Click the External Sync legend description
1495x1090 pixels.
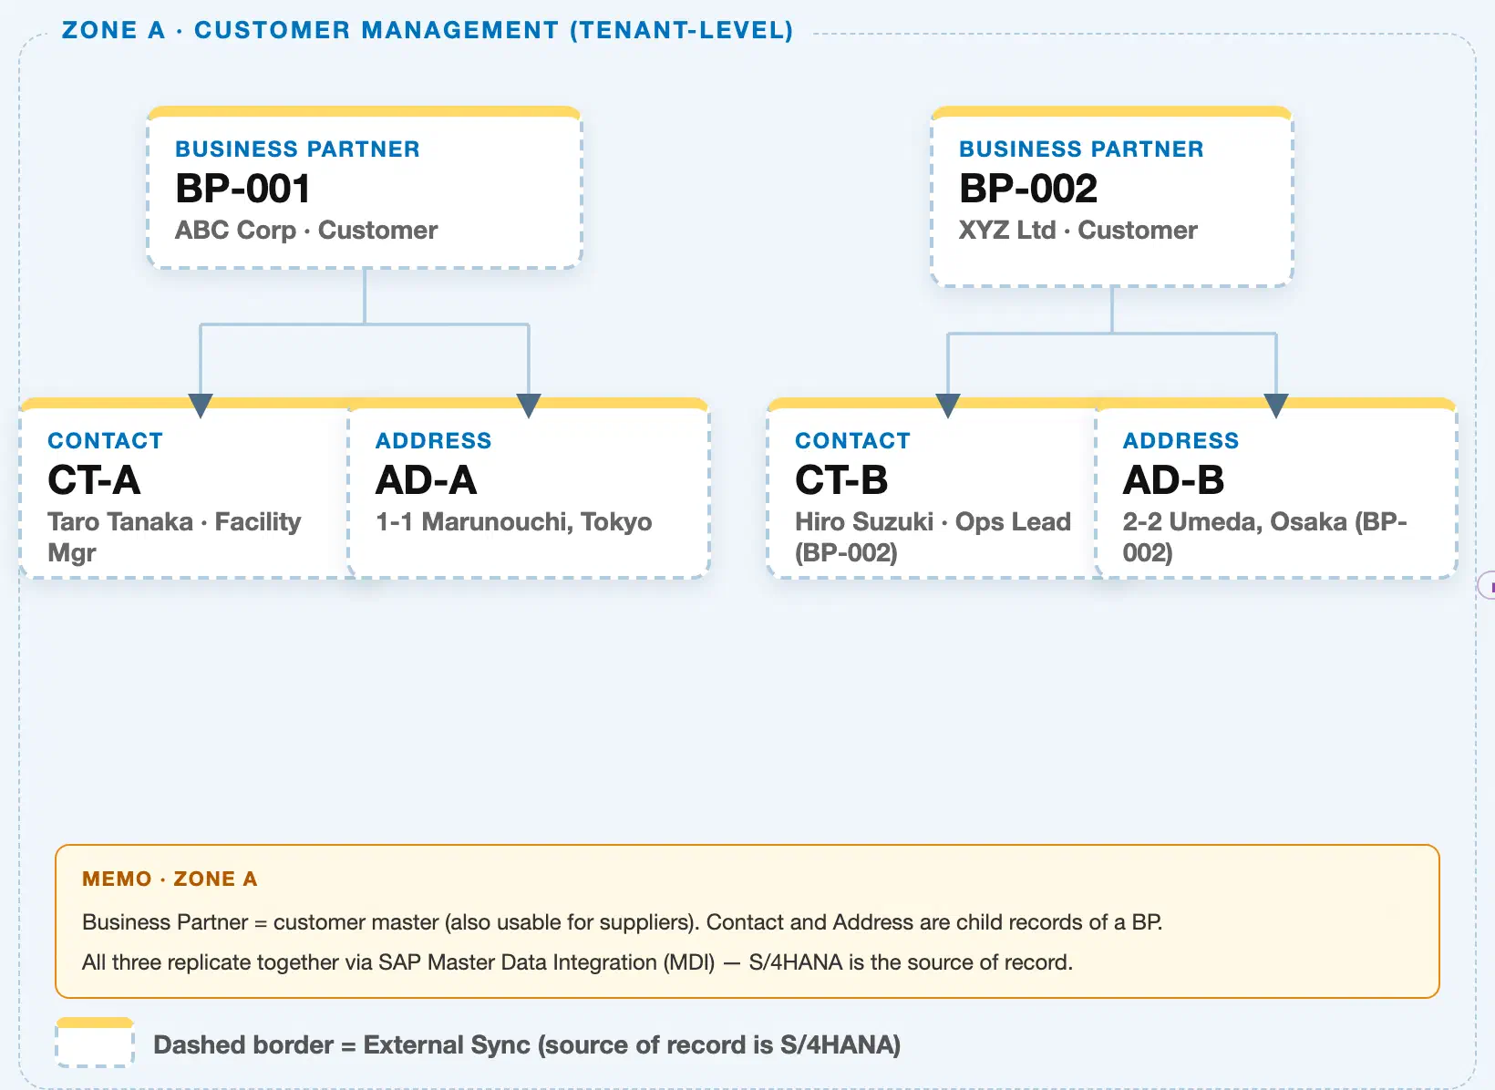[x=527, y=1044]
